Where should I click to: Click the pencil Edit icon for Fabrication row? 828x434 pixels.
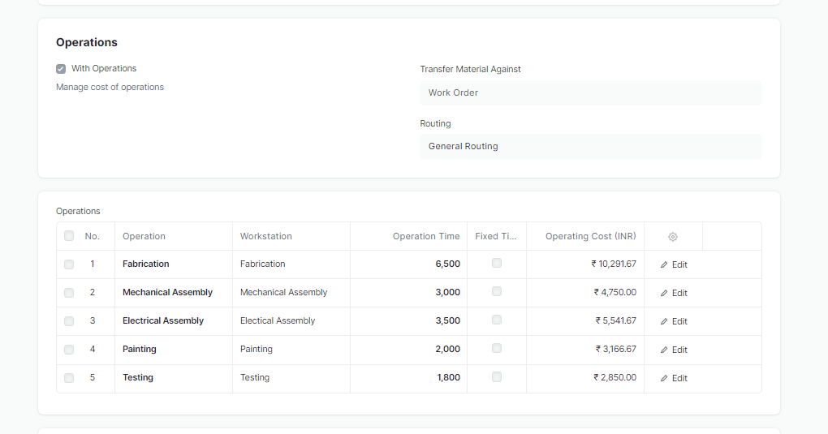(x=665, y=264)
